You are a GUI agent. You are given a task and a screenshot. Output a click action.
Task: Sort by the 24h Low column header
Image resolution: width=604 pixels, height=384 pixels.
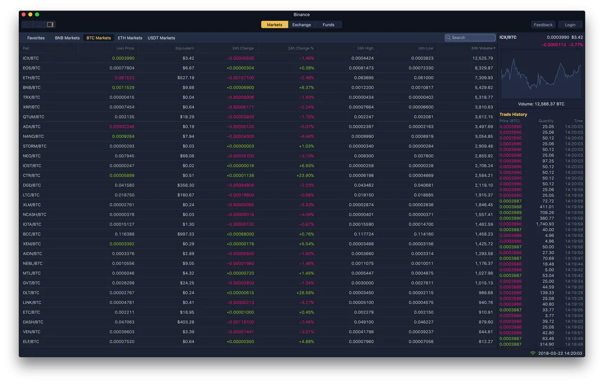426,48
